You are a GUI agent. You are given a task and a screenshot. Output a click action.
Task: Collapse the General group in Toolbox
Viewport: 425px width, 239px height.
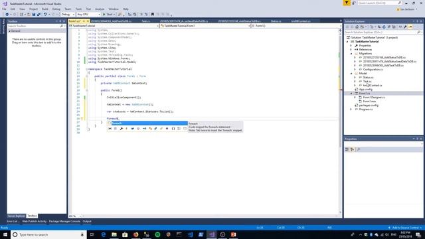click(x=10, y=31)
